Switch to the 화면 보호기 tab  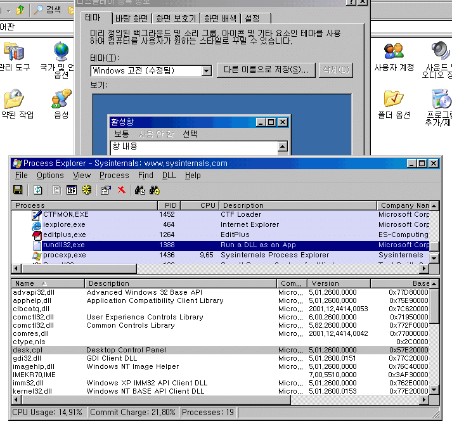coord(176,19)
